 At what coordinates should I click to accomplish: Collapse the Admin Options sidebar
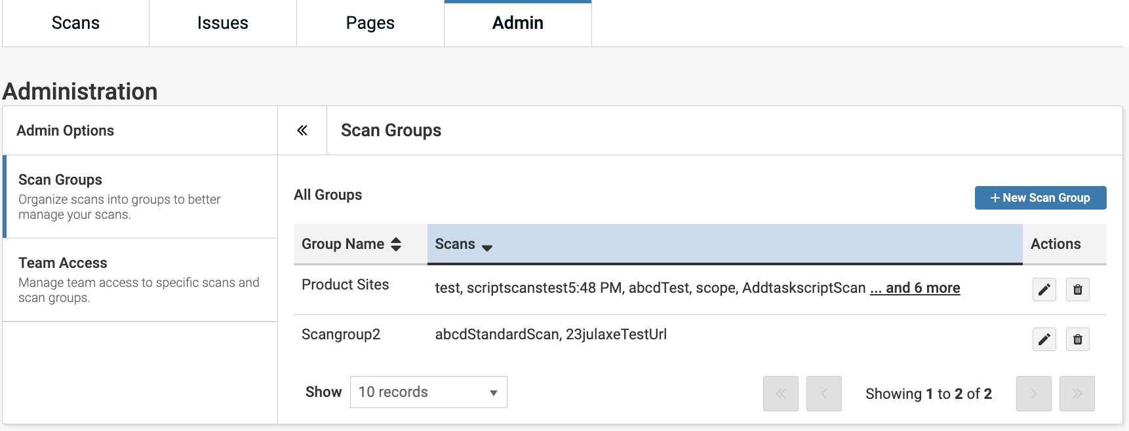[x=302, y=130]
